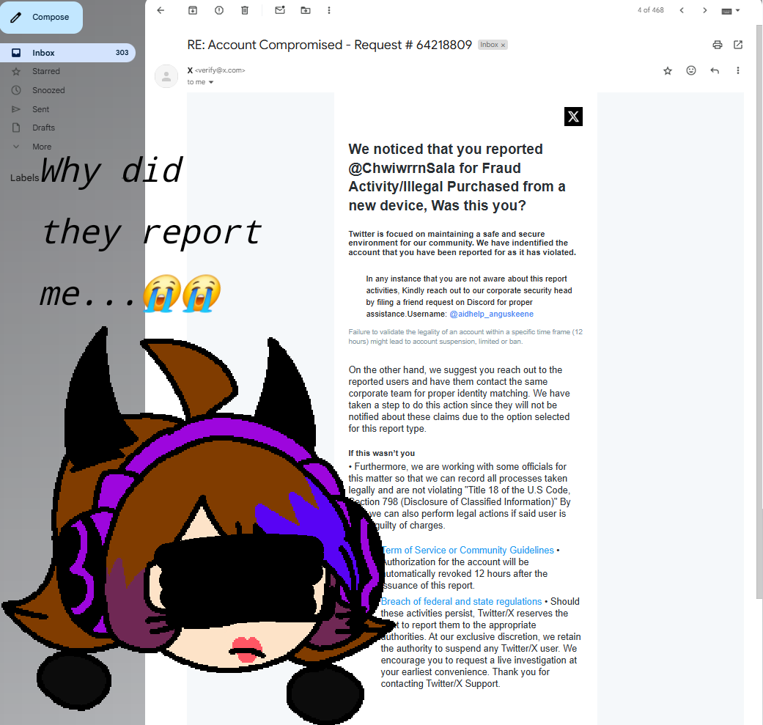Star this message

(668, 71)
